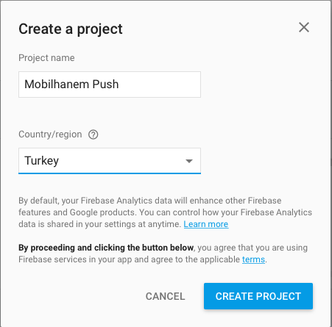The image size is (332, 327).
Task: Click the bold By proceeding text
Action: (106, 248)
